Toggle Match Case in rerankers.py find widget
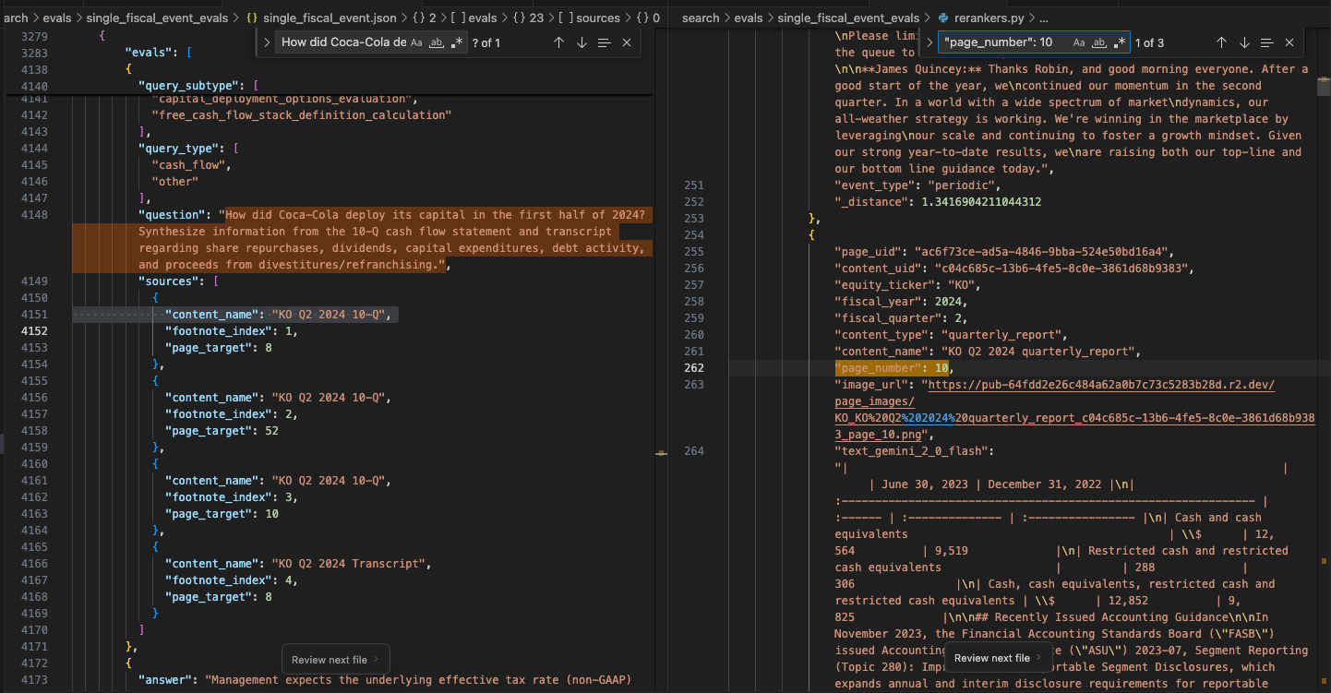 click(x=1079, y=42)
